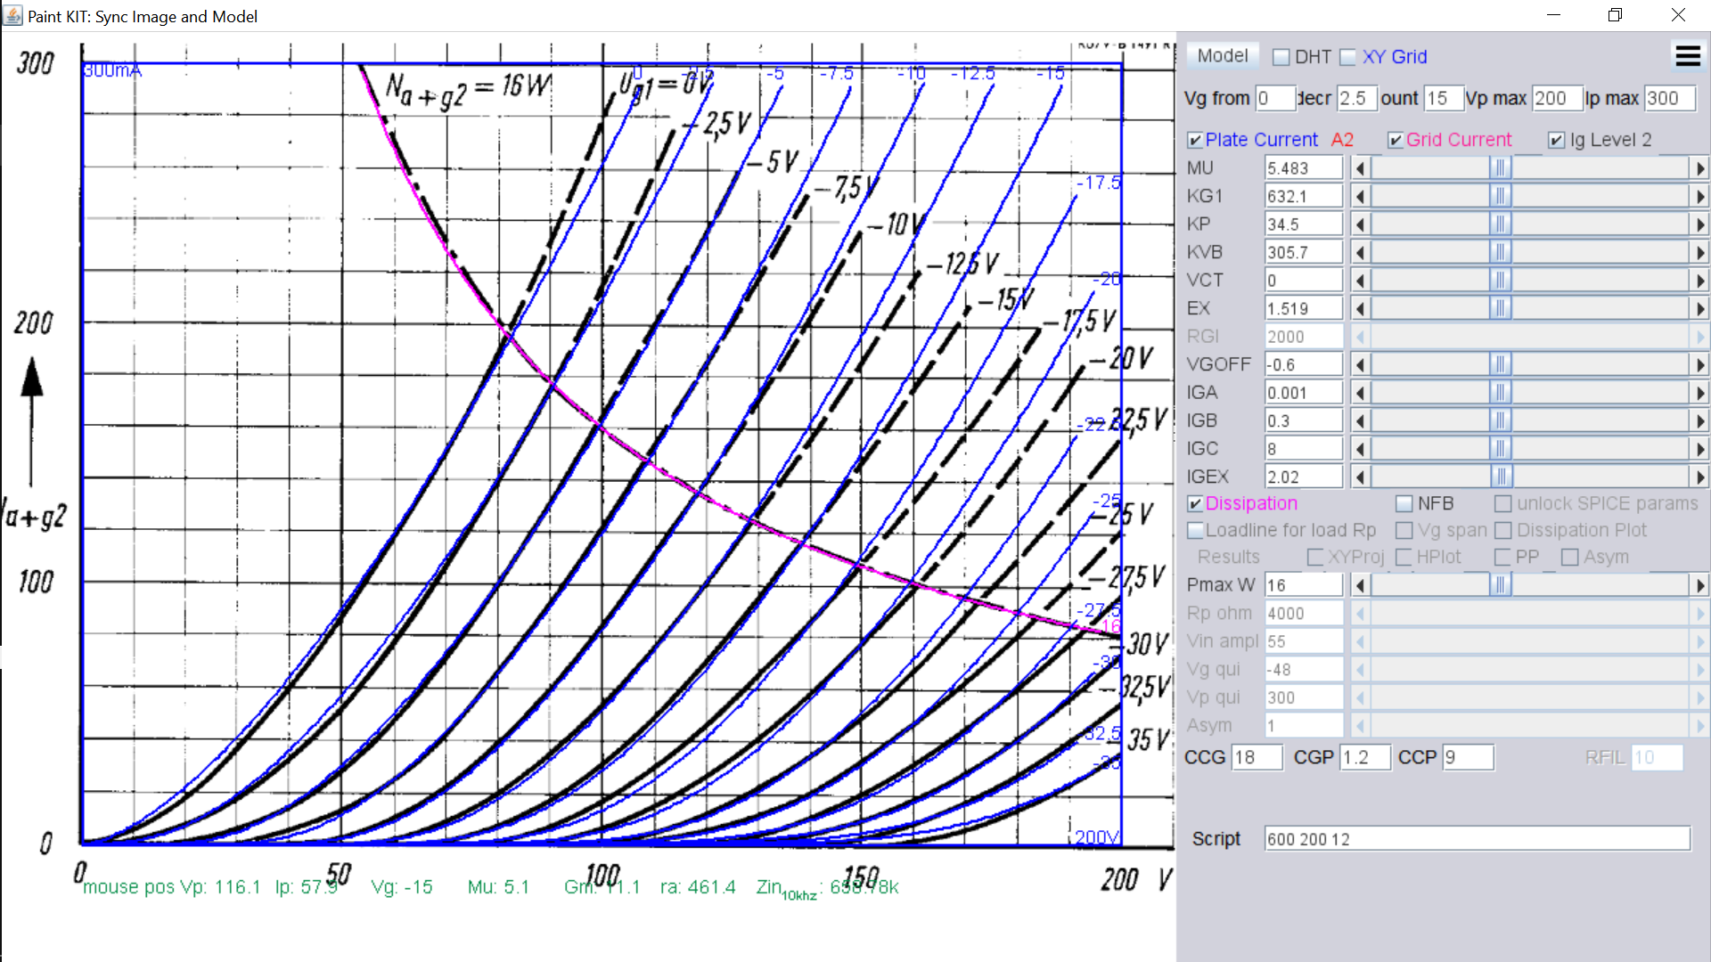The image size is (1711, 962).
Task: Check unlock SPICE params option
Action: click(1503, 503)
